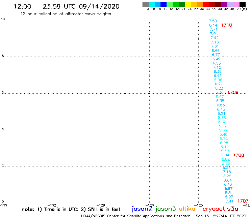The height and width of the screenshot is (219, 250).
Task: Click the 5.42 wave height value
Action: (224, 147)
